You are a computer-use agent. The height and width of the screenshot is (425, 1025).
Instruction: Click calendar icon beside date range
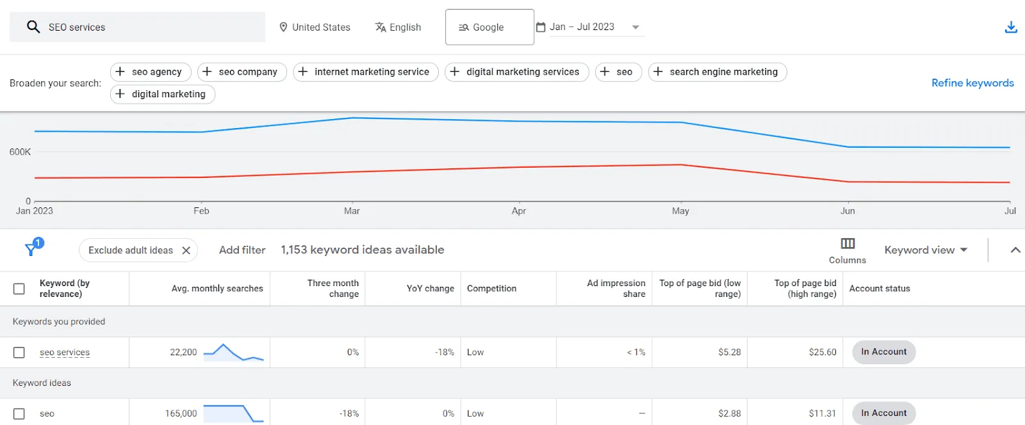541,27
